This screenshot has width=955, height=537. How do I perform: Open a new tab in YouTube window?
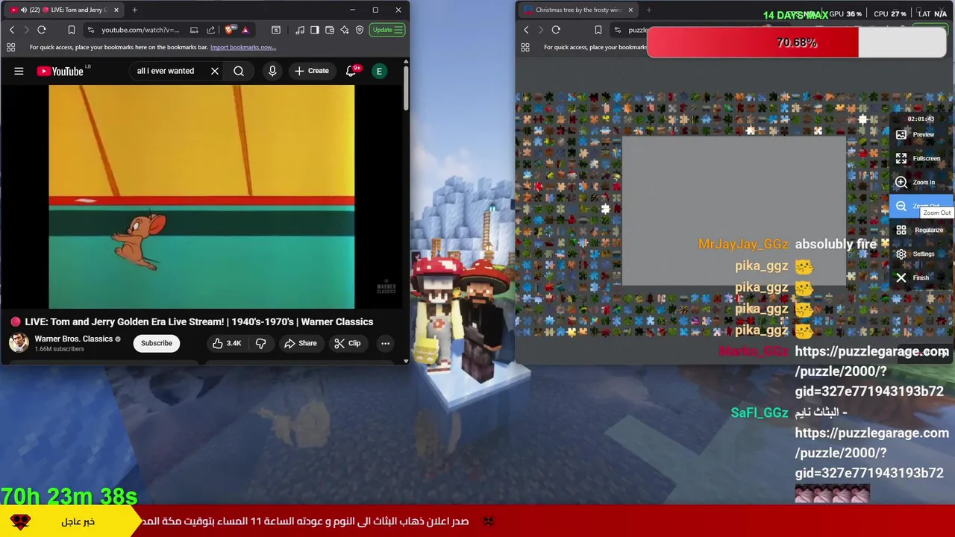click(135, 10)
